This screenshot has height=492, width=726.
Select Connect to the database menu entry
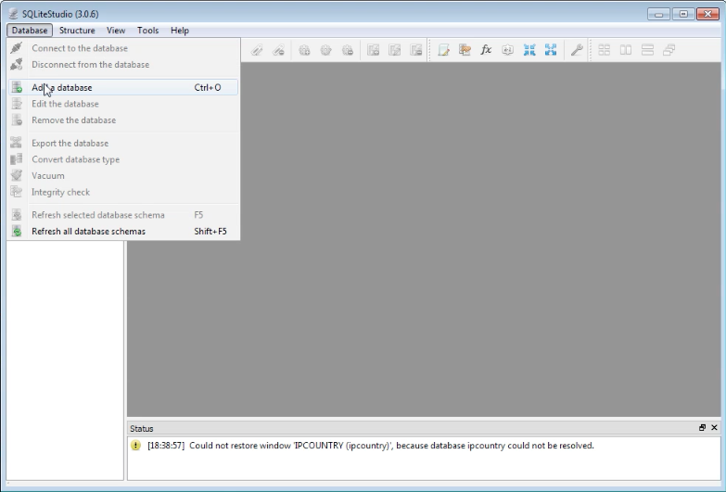pyautogui.click(x=123, y=48)
